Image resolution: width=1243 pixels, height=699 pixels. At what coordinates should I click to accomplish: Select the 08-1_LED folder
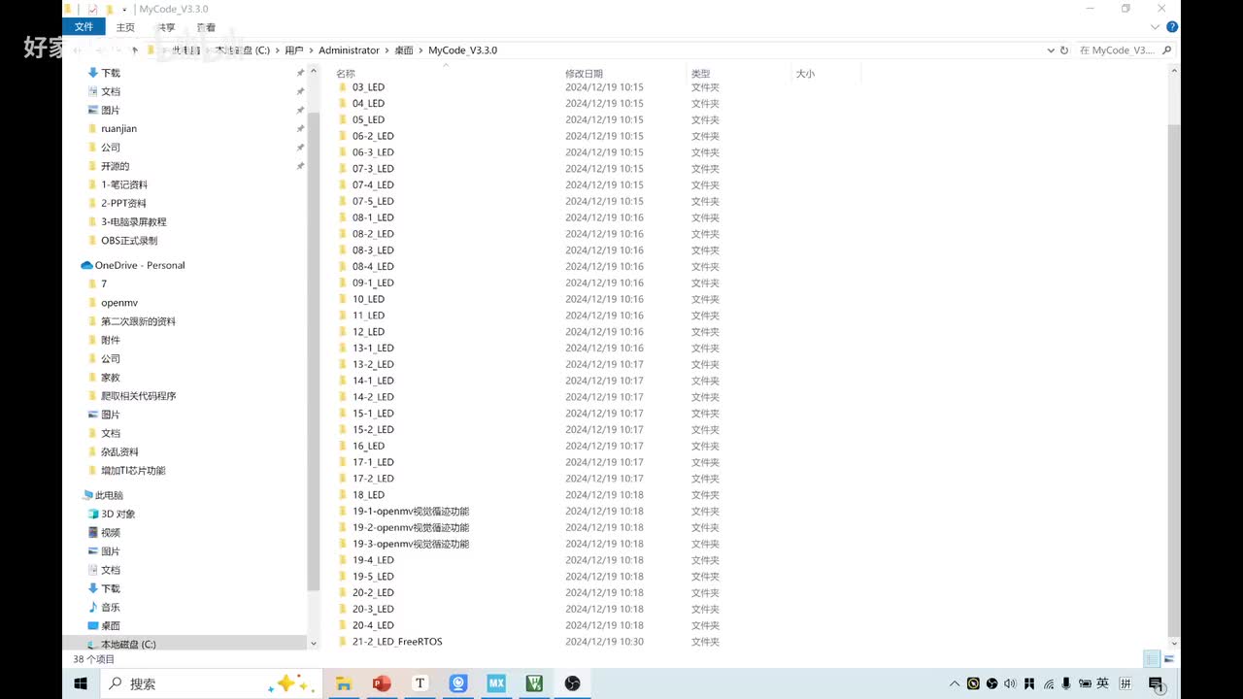pos(373,217)
